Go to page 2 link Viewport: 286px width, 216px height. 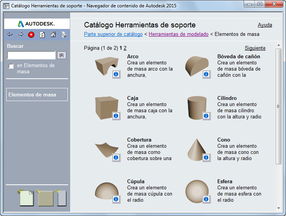[125, 48]
